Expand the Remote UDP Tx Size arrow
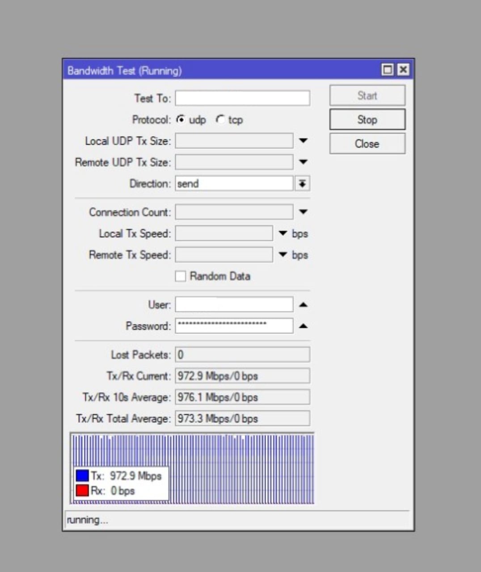Image resolution: width=481 pixels, height=572 pixels. pyautogui.click(x=303, y=162)
